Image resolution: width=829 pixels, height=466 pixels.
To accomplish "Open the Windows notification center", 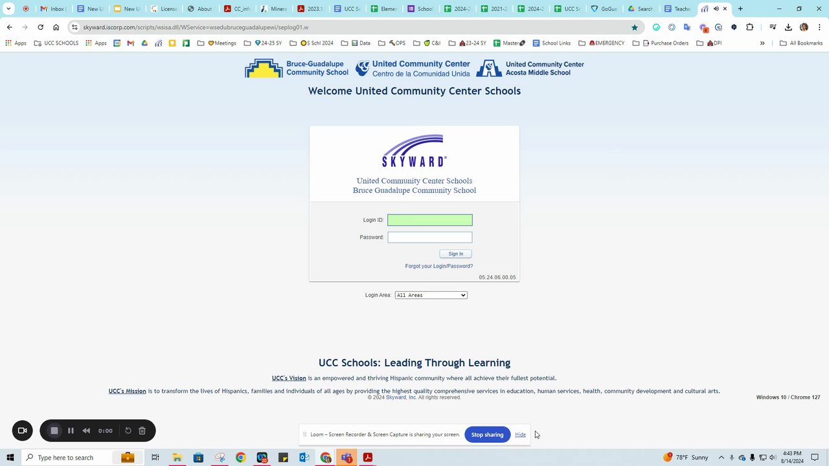I will pos(815,458).
